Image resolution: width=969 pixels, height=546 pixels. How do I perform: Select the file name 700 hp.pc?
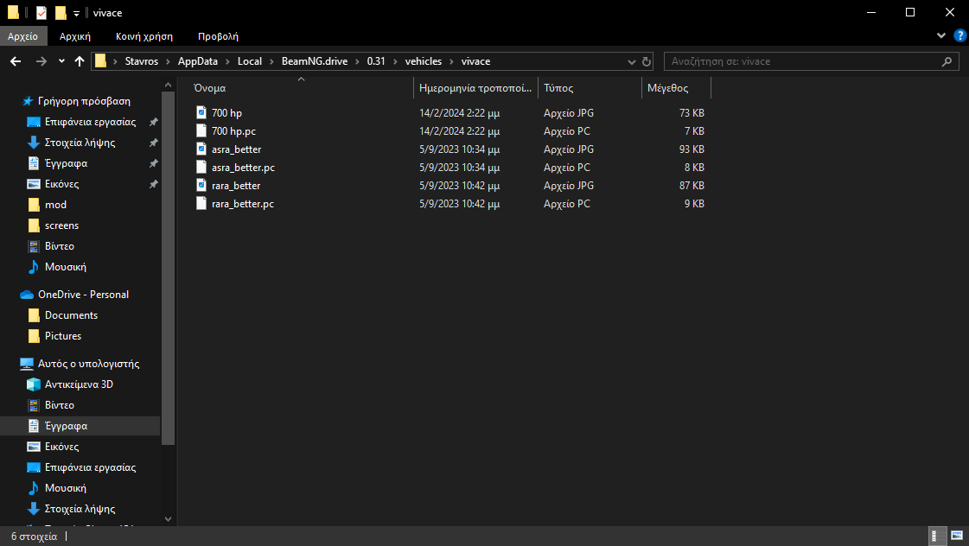coord(233,131)
